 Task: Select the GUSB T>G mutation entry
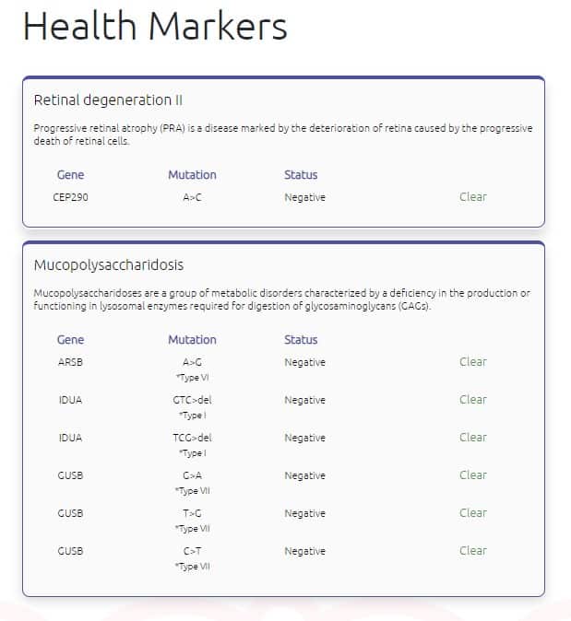192,513
